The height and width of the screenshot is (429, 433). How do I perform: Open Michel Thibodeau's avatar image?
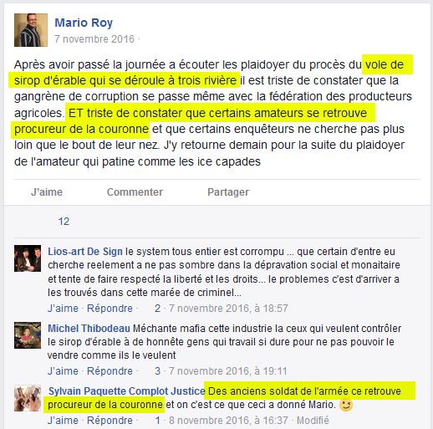(x=28, y=335)
